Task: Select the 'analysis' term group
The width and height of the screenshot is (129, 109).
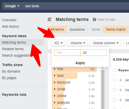Action: pos(74,103)
